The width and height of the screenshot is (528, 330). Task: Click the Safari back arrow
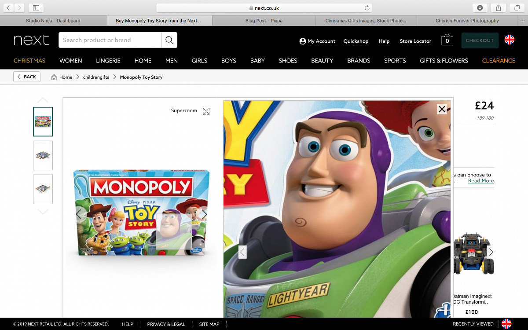[x=8, y=8]
